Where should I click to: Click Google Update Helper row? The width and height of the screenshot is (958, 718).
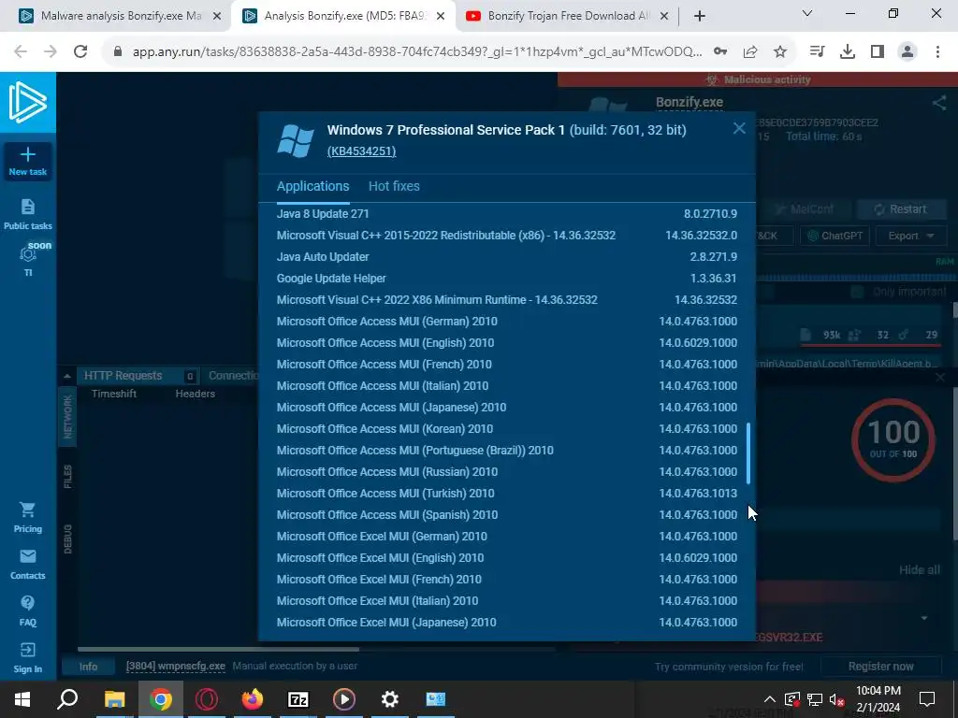506,279
